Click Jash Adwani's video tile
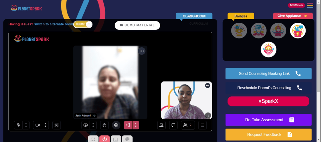The height and width of the screenshot is (142, 321). (x=110, y=83)
